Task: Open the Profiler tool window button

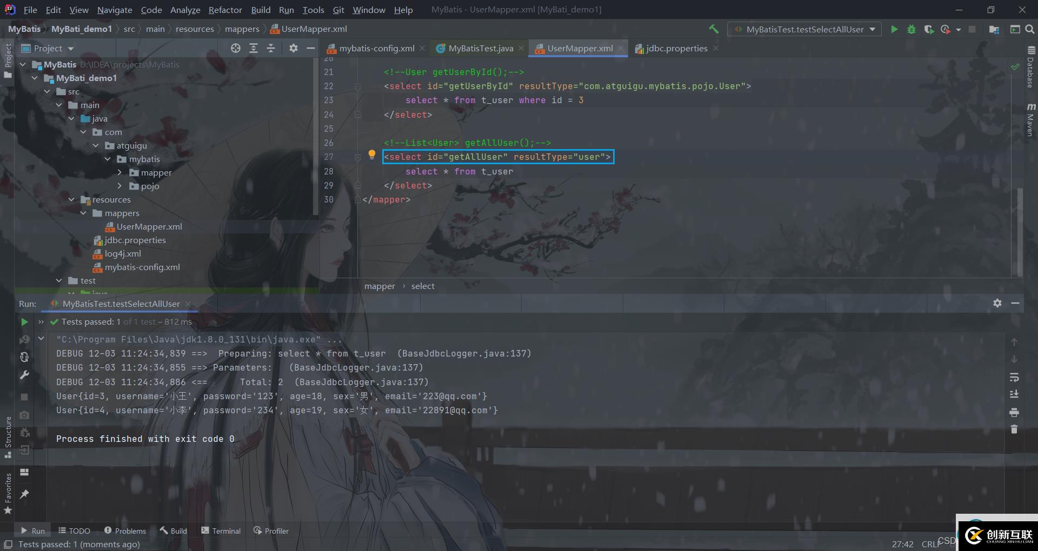Action: (271, 531)
